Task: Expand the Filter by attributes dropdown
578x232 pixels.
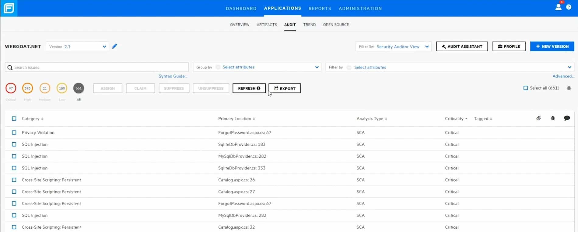Action: pyautogui.click(x=450, y=67)
